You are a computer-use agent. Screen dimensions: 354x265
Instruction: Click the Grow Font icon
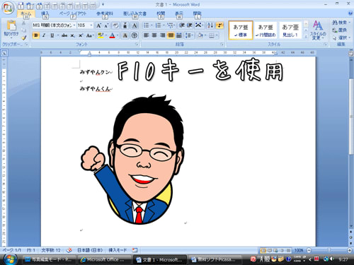98,25
